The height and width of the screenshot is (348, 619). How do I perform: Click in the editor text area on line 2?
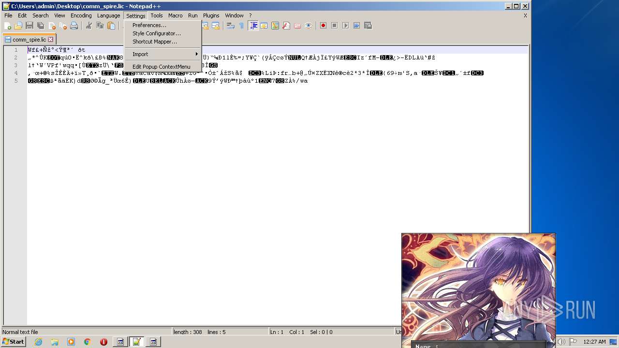click(x=278, y=58)
